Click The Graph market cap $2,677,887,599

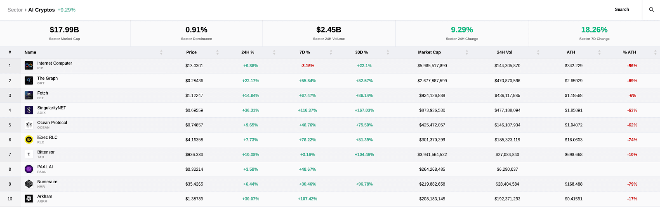point(432,81)
